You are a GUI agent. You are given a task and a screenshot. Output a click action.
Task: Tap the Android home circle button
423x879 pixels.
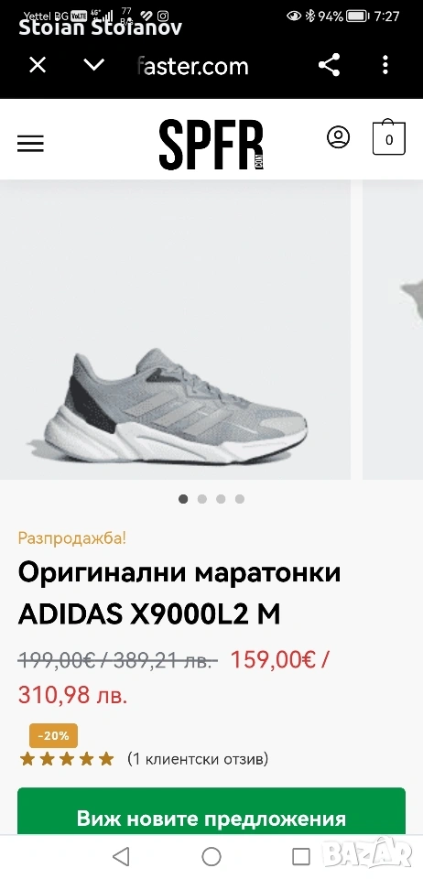tap(211, 857)
